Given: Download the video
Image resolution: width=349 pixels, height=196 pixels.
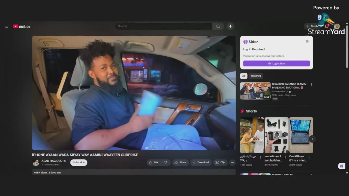Looking at the screenshot, I should (201, 163).
